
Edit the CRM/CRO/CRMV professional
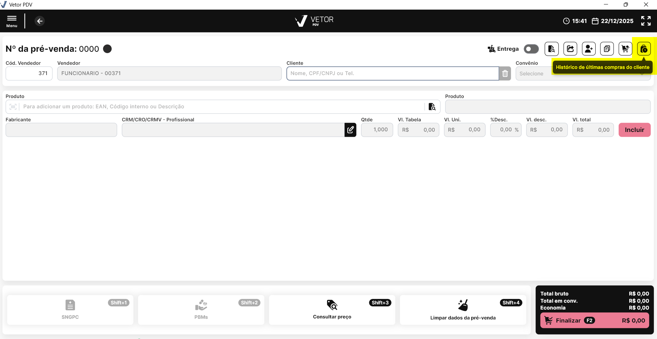350,130
